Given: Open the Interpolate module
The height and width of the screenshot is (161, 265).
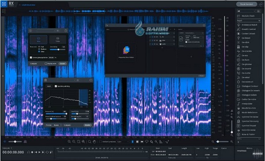Looking at the screenshot, I should [245, 103].
